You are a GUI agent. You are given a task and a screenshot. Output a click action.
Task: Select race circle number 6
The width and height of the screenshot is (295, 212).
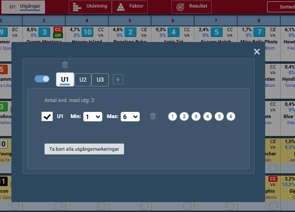231,116
